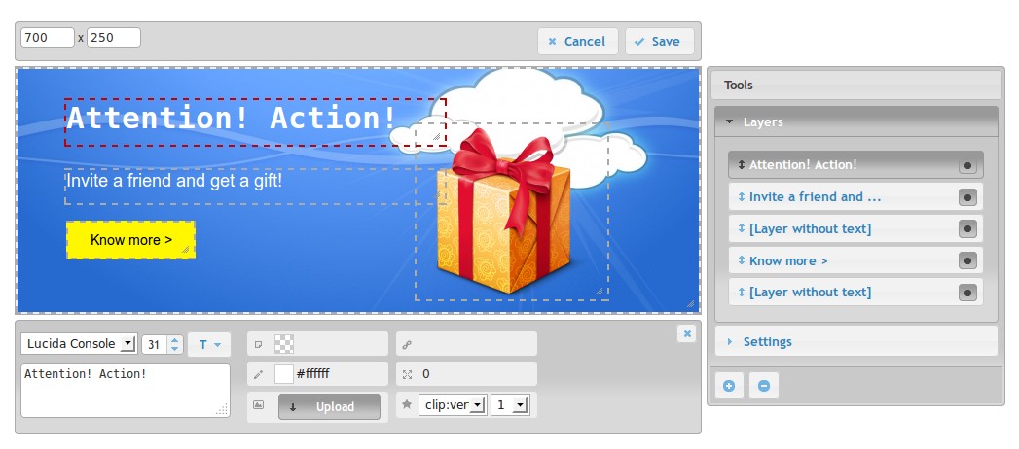Click the Cancel button
This screenshot has height=449, width=1019.
tap(576, 41)
